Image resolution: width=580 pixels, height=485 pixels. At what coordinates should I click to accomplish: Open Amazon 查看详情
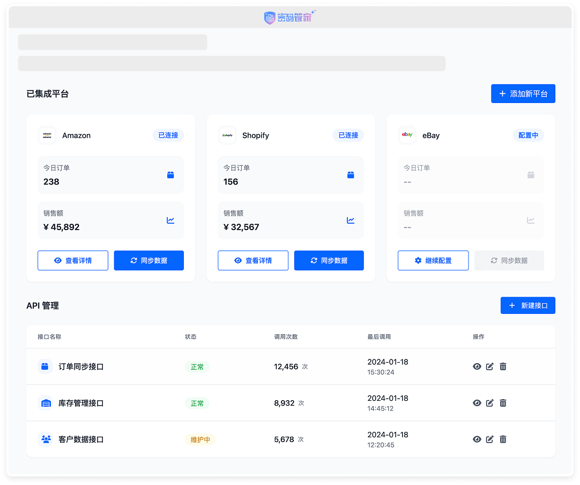coord(73,261)
